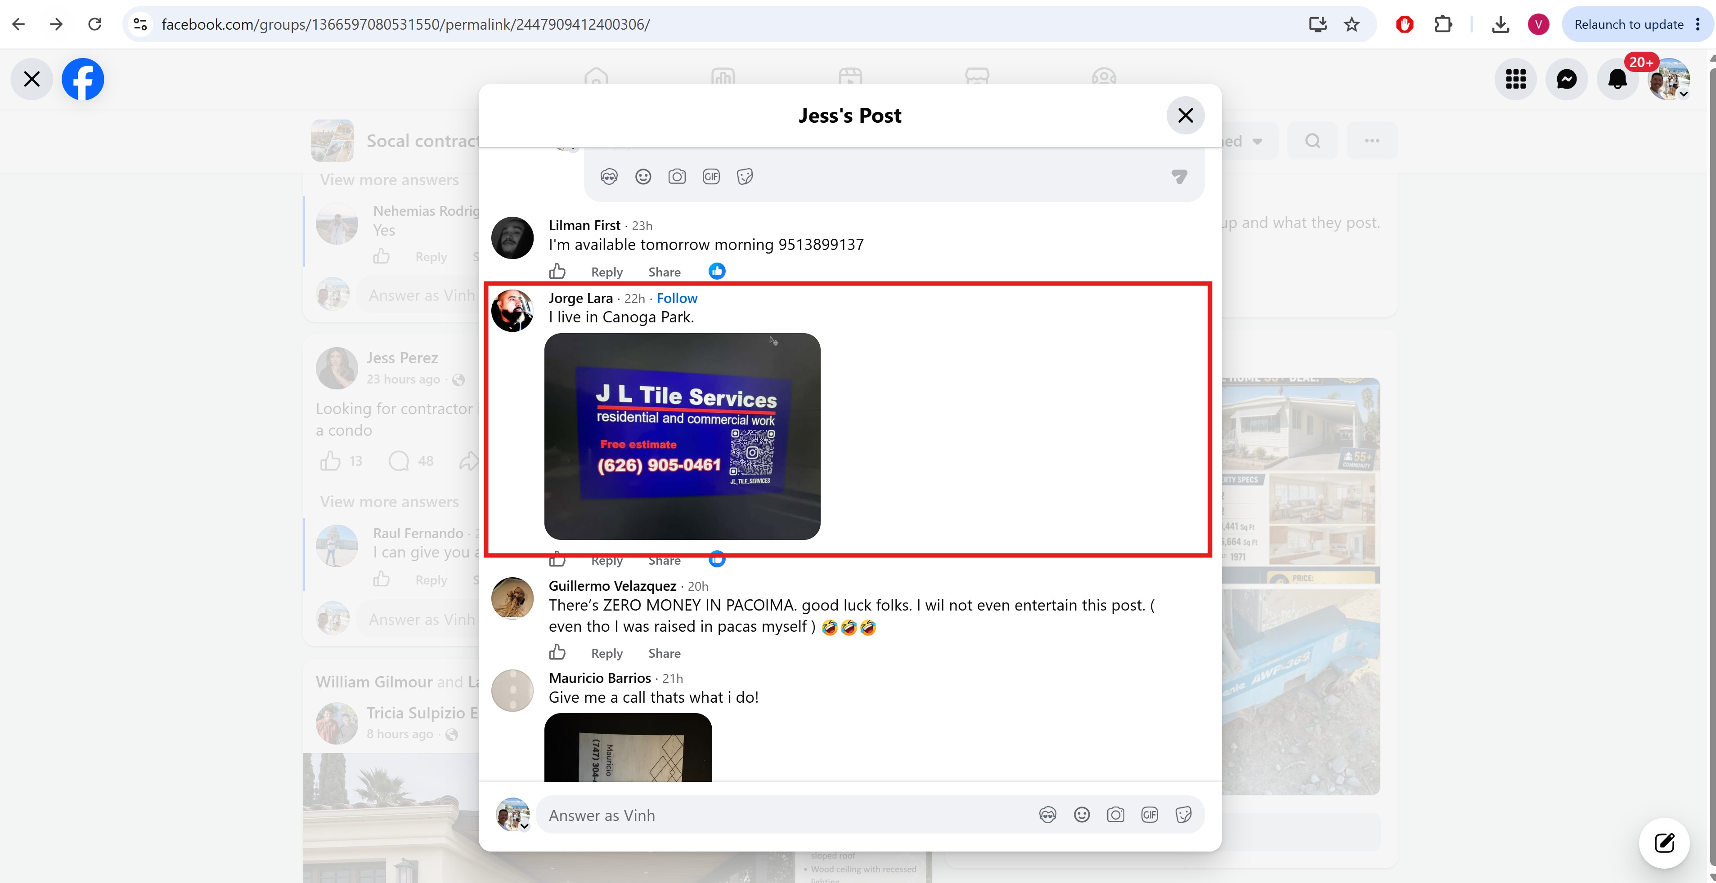Open the browser extensions puzzle icon
This screenshot has width=1716, height=883.
(x=1443, y=25)
